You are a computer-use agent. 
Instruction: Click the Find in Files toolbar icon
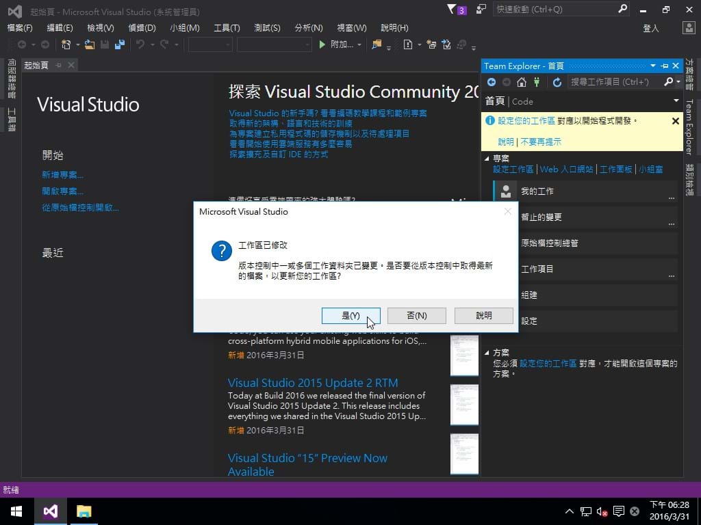(377, 44)
